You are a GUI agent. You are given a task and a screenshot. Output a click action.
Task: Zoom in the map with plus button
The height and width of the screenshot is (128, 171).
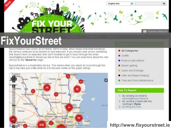tap(14, 86)
